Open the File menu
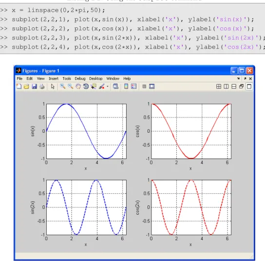Screen dimensions: 265x261 pos(19,79)
